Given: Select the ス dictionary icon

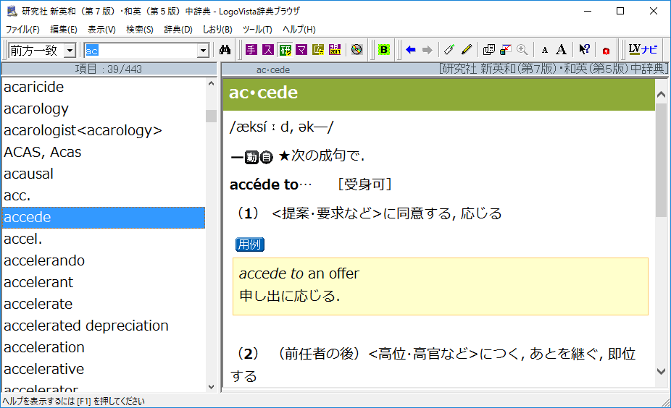Looking at the screenshot, I should pos(268,50).
